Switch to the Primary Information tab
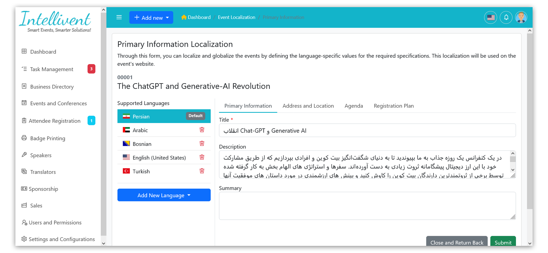This screenshot has width=548, height=253. click(248, 106)
